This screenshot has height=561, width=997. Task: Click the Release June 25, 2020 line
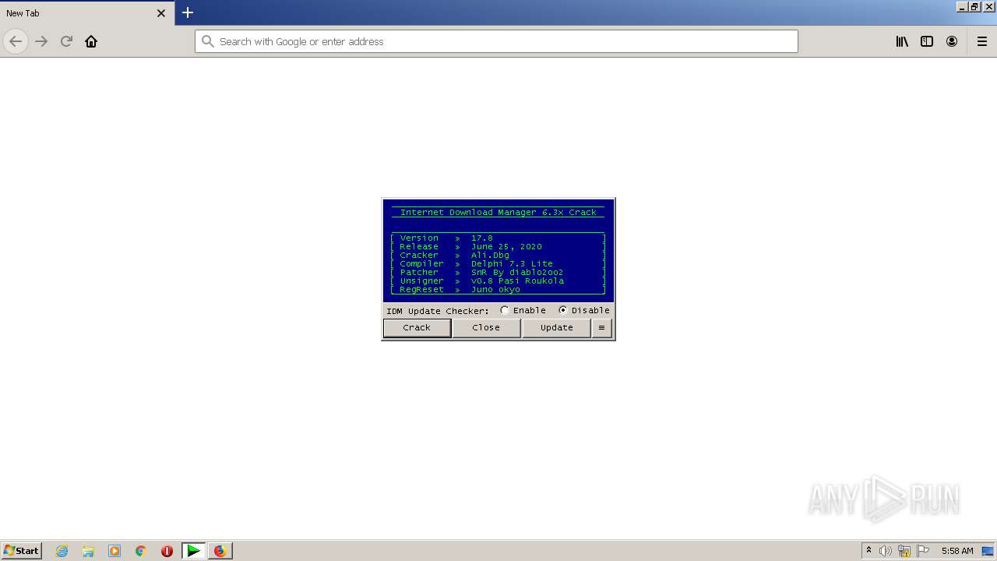click(x=498, y=246)
